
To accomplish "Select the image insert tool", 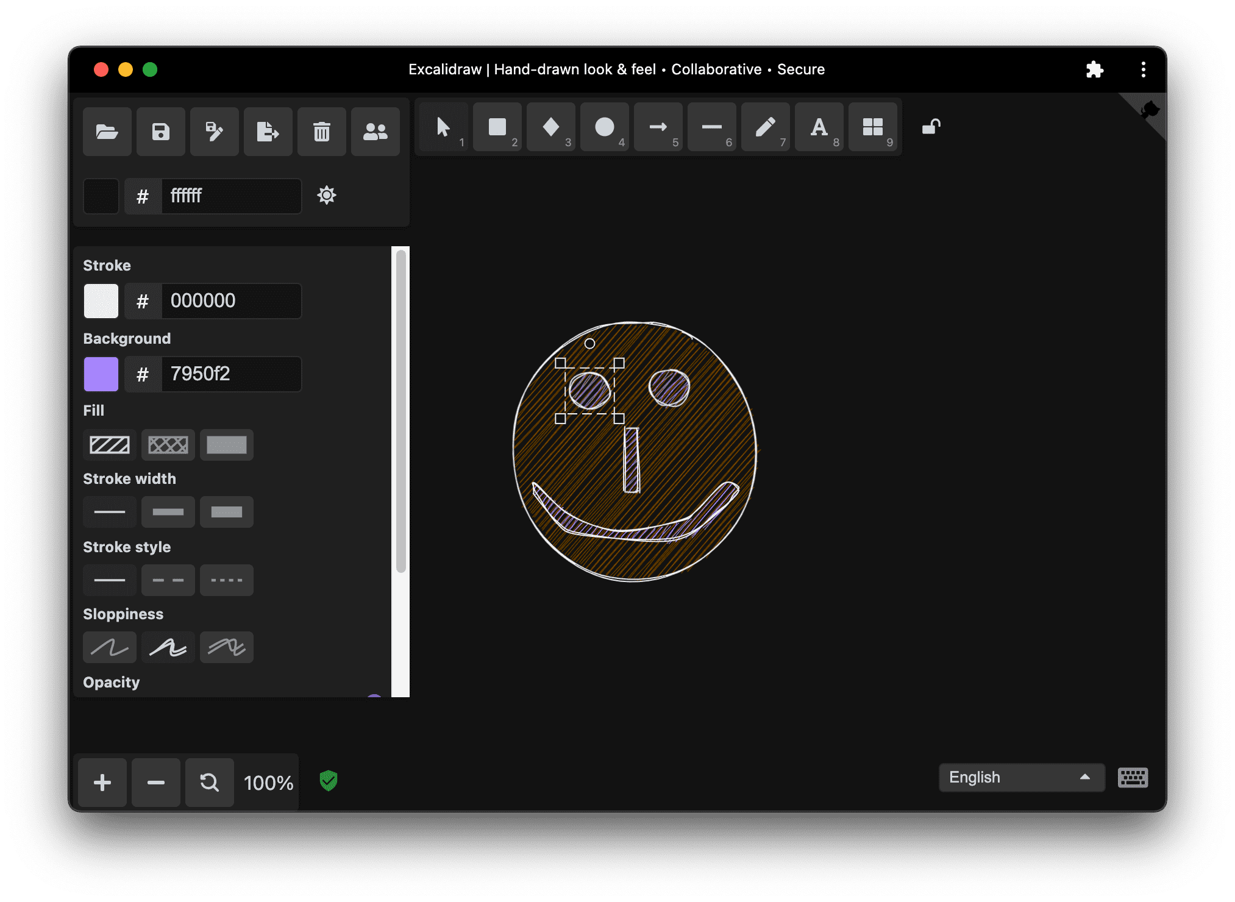I will click(x=872, y=129).
